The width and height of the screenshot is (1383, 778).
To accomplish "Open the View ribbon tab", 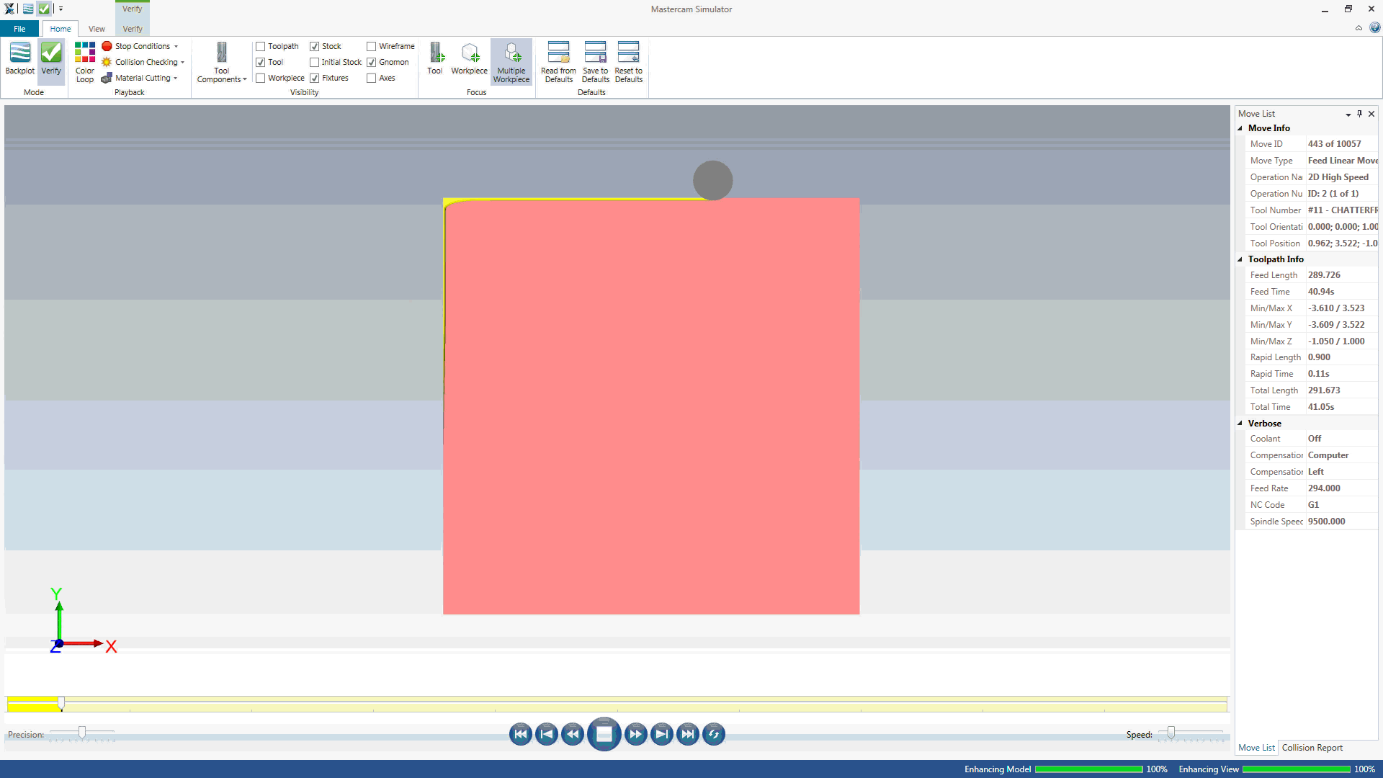I will pyautogui.click(x=97, y=29).
